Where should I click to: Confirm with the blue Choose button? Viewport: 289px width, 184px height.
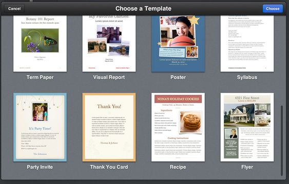[273, 9]
